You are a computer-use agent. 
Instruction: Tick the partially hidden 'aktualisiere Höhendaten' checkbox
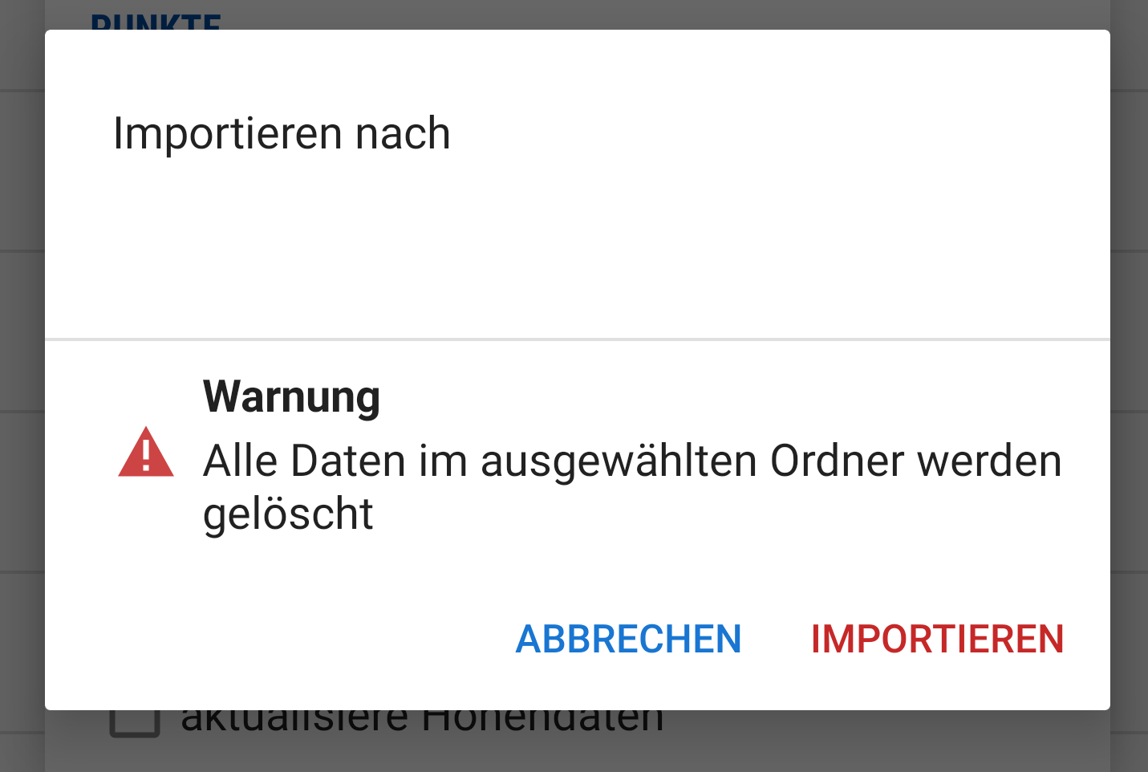[x=135, y=722]
